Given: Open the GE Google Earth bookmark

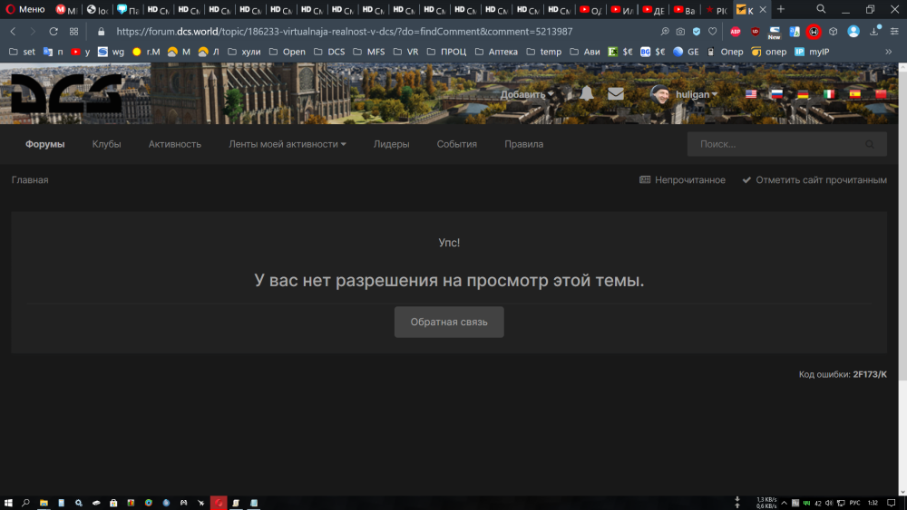Looking at the screenshot, I should coord(686,52).
